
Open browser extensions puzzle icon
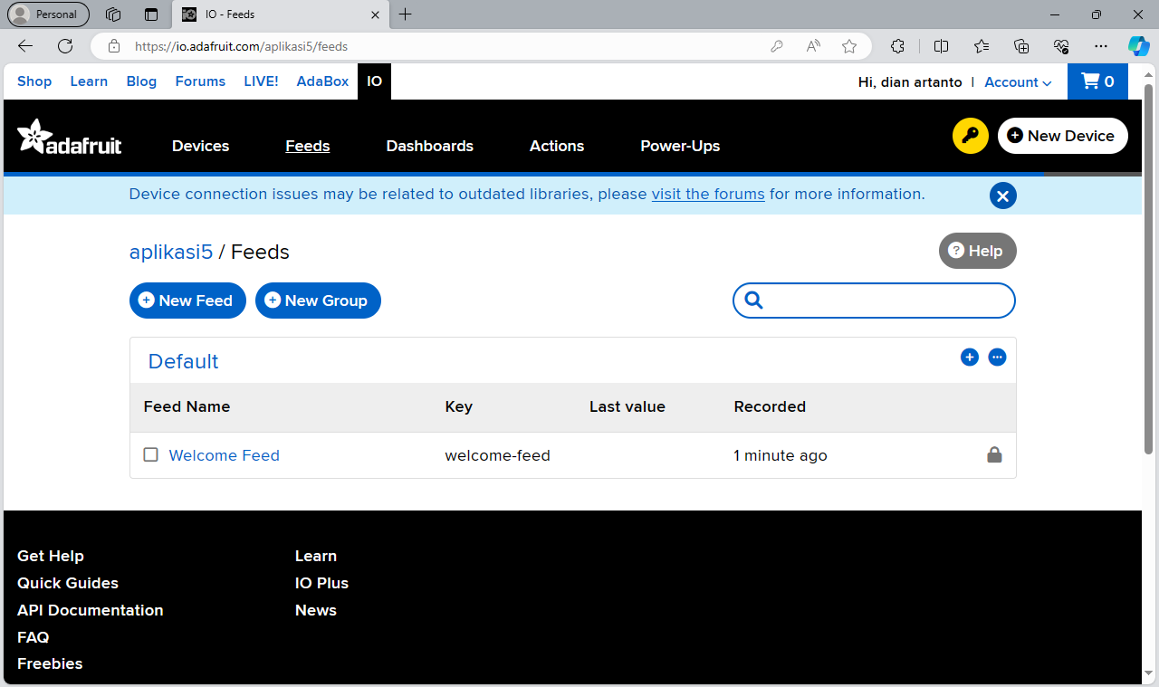897,46
